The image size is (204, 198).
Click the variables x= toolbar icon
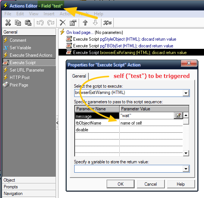pyautogui.click(x=107, y=23)
